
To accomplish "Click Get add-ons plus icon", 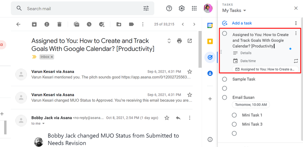I will [x=210, y=99].
